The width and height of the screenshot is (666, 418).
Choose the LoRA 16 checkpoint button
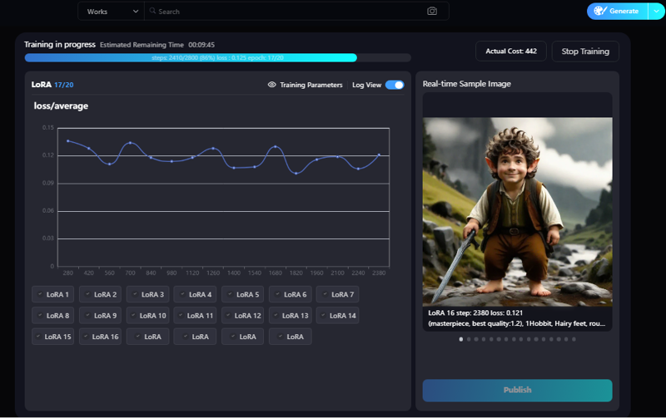(100, 337)
